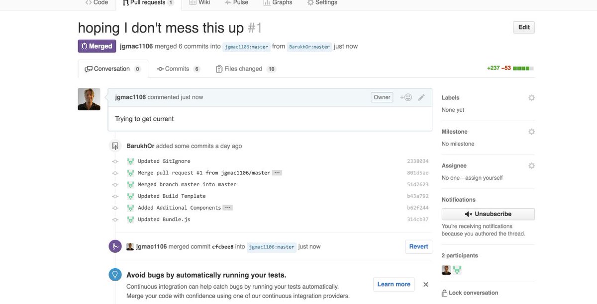Open BarukhOr's profile link in commits header
Screen dimensions: 597x304
tap(140, 146)
